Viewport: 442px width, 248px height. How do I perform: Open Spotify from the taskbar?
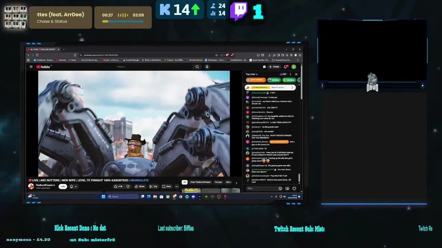(187, 197)
